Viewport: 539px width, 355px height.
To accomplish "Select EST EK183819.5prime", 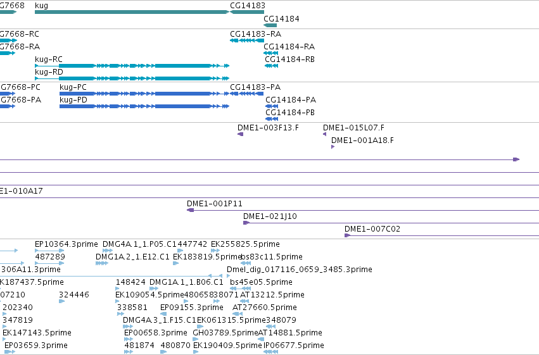I will pos(175,263).
